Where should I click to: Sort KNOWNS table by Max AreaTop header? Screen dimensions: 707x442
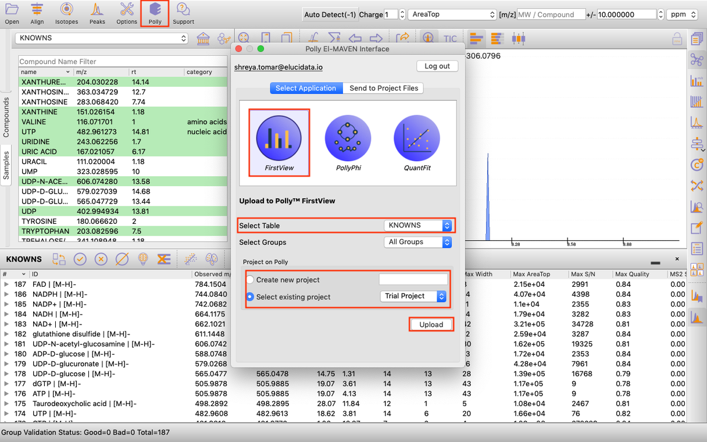[x=540, y=274]
